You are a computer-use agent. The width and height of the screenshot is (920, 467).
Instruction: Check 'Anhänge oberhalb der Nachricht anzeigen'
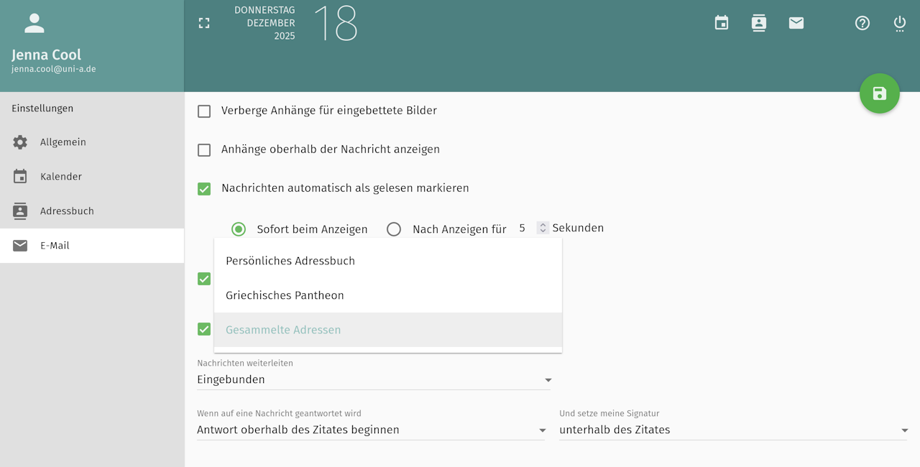coord(204,150)
